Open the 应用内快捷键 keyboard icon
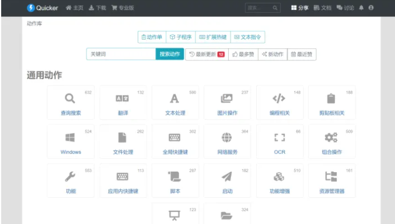The image size is (395, 224). [x=122, y=176]
